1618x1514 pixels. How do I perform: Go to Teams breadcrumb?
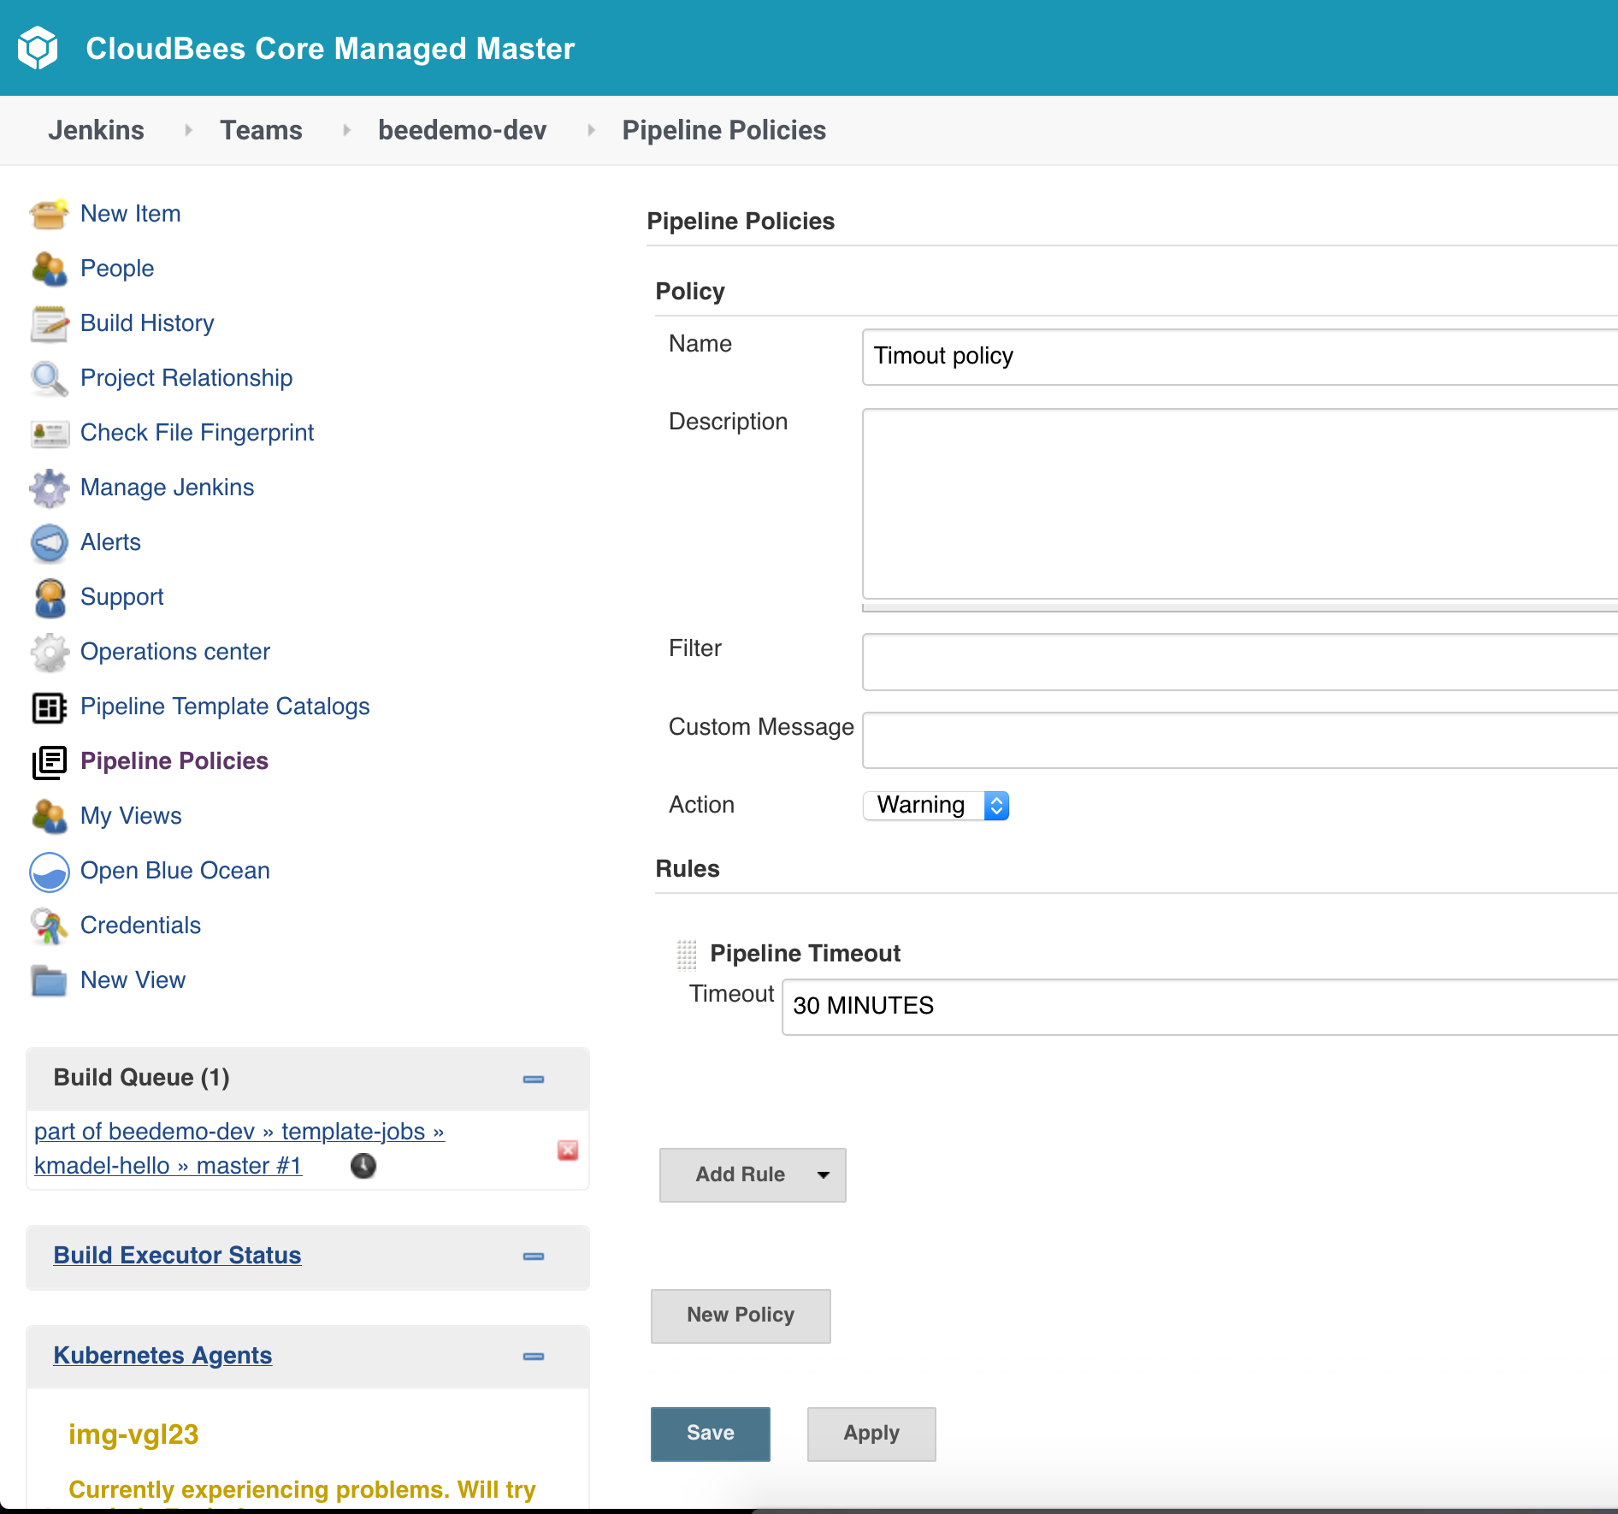point(261,130)
